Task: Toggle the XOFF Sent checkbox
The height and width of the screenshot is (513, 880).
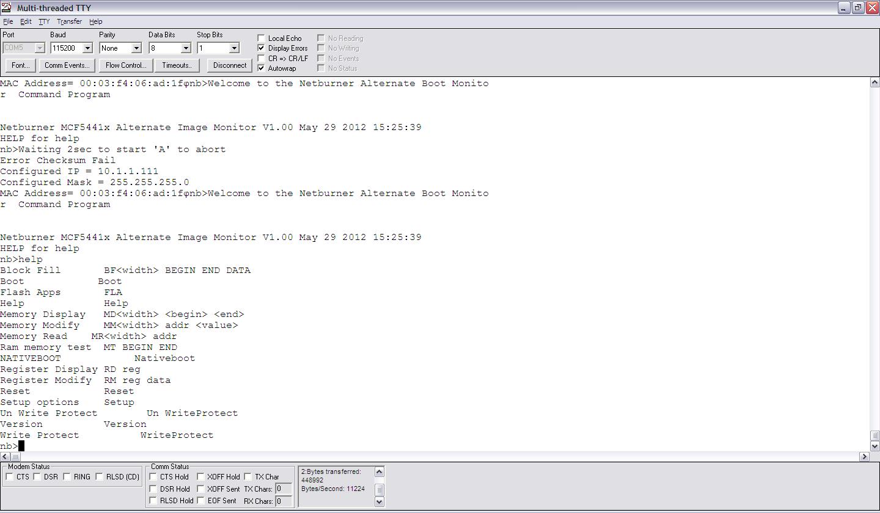Action: tap(200, 489)
